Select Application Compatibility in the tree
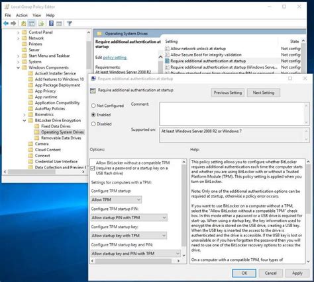Image resolution: width=314 pixels, height=282 pixels. [x=57, y=102]
